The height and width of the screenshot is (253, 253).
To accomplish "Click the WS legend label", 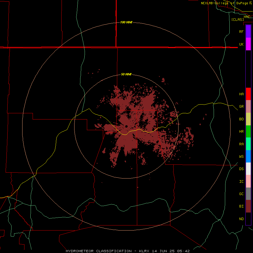I will tap(241, 156).
